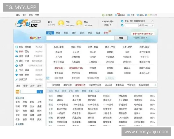Image resolution: width=174 pixels, height=139 pixels.
Task: Click the lottery coin icon beside 彩票
Action: (17, 66)
